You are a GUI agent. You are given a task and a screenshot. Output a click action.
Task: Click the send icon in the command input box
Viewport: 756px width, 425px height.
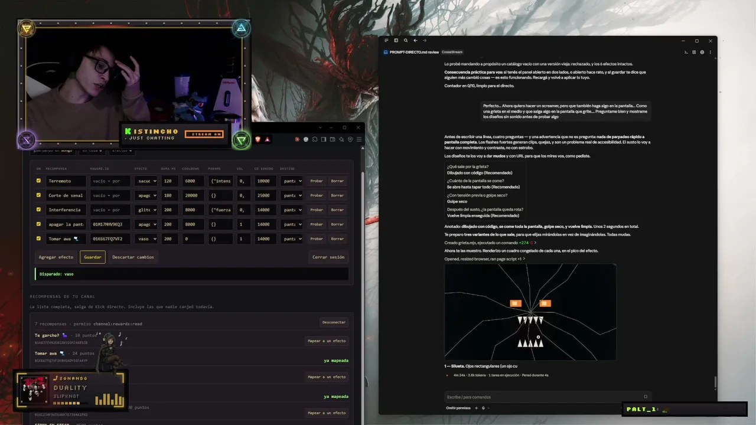click(646, 397)
